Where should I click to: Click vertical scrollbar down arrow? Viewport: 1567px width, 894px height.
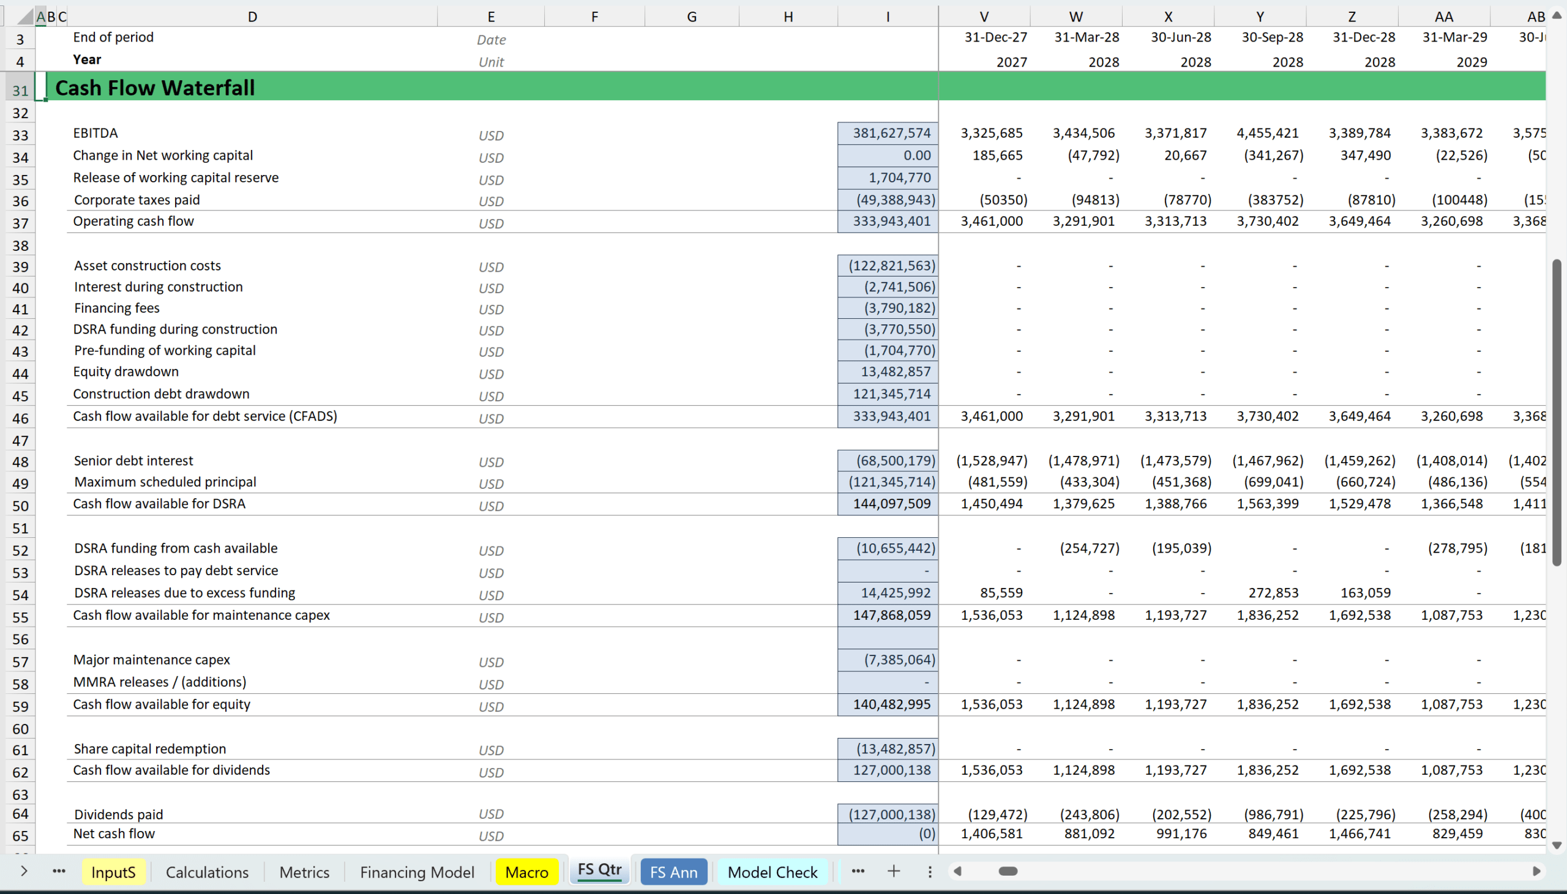1557,846
